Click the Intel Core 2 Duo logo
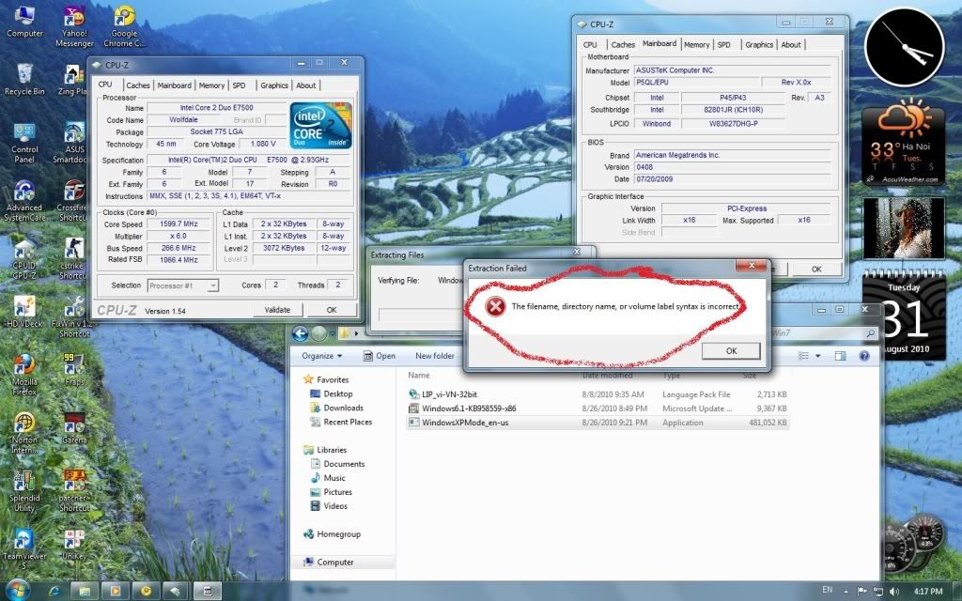 point(321,125)
